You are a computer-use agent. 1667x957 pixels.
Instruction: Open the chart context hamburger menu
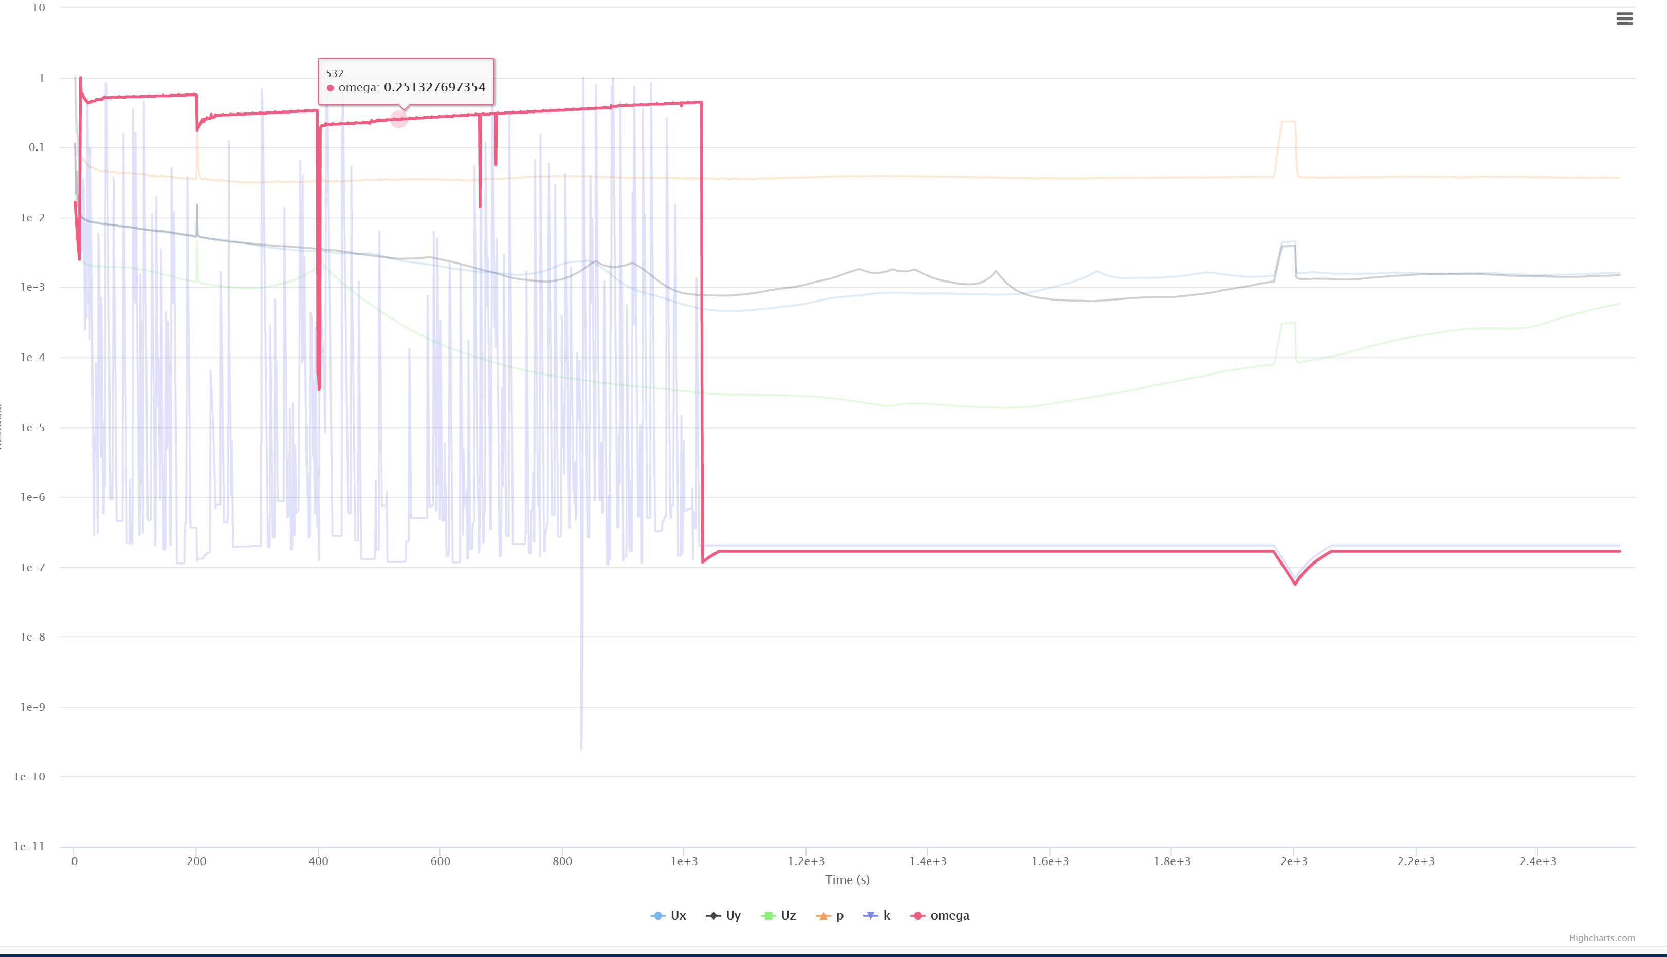point(1624,19)
